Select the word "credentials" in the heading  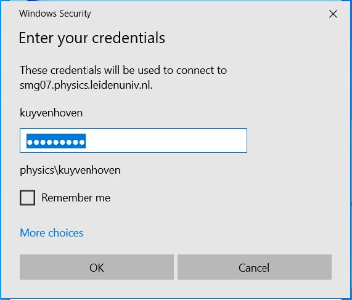click(x=129, y=38)
